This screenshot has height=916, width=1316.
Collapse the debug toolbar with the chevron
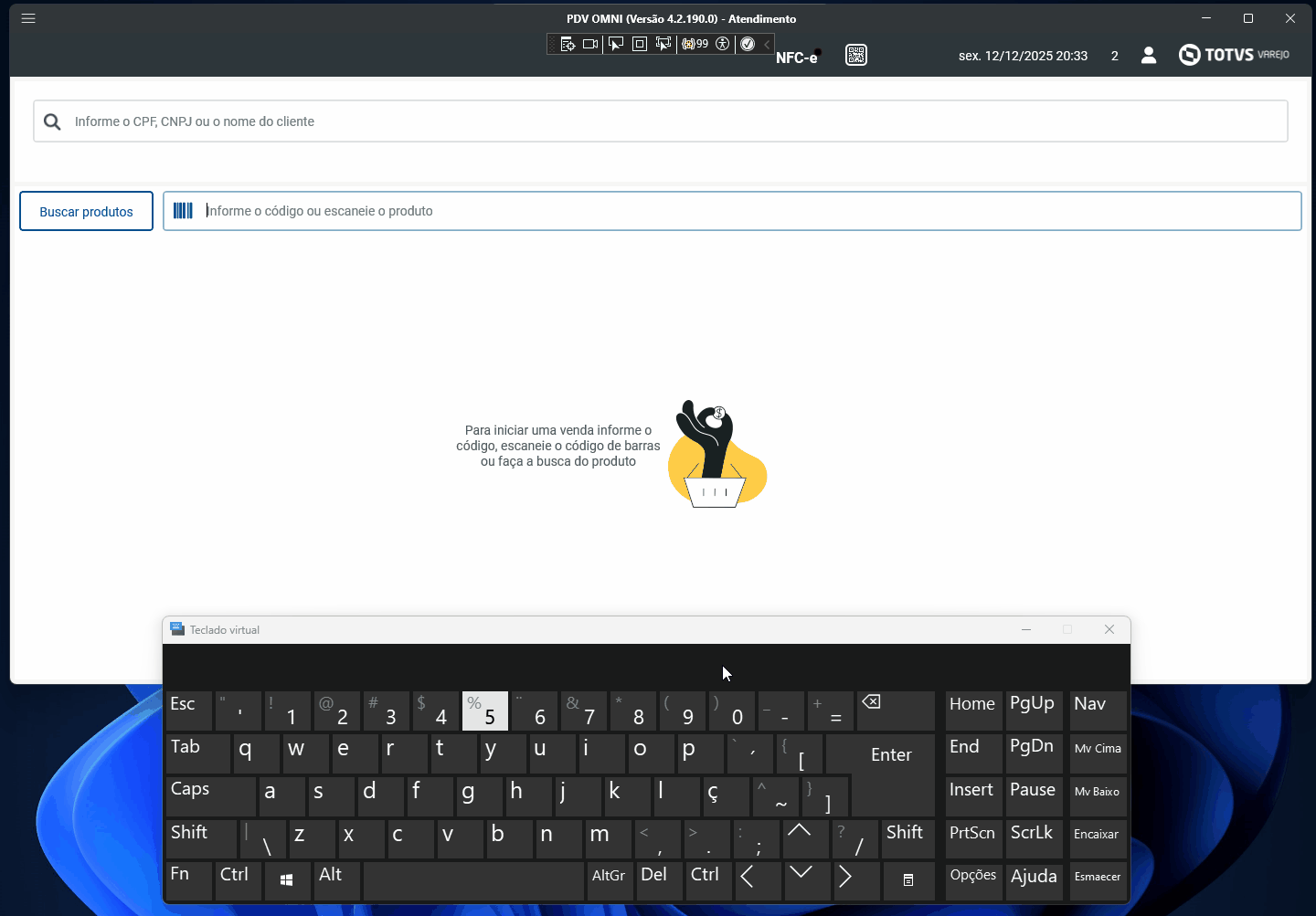coord(767,44)
